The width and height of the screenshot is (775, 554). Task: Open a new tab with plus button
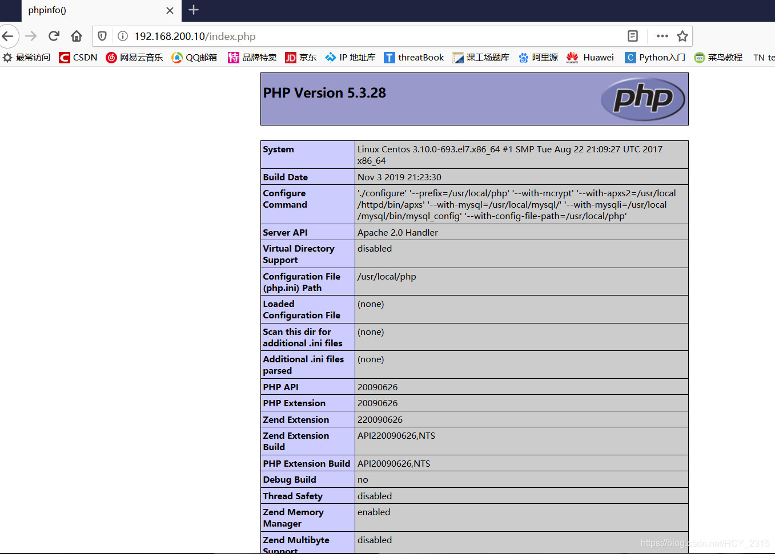tap(194, 10)
